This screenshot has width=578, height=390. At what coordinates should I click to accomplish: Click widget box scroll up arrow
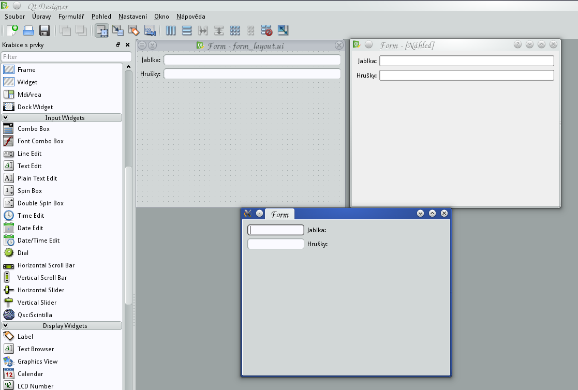point(128,67)
